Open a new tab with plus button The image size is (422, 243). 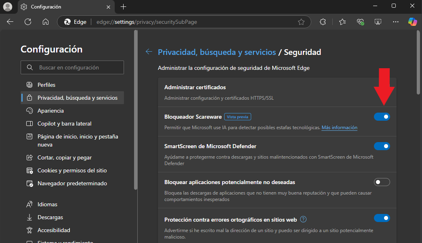click(123, 7)
